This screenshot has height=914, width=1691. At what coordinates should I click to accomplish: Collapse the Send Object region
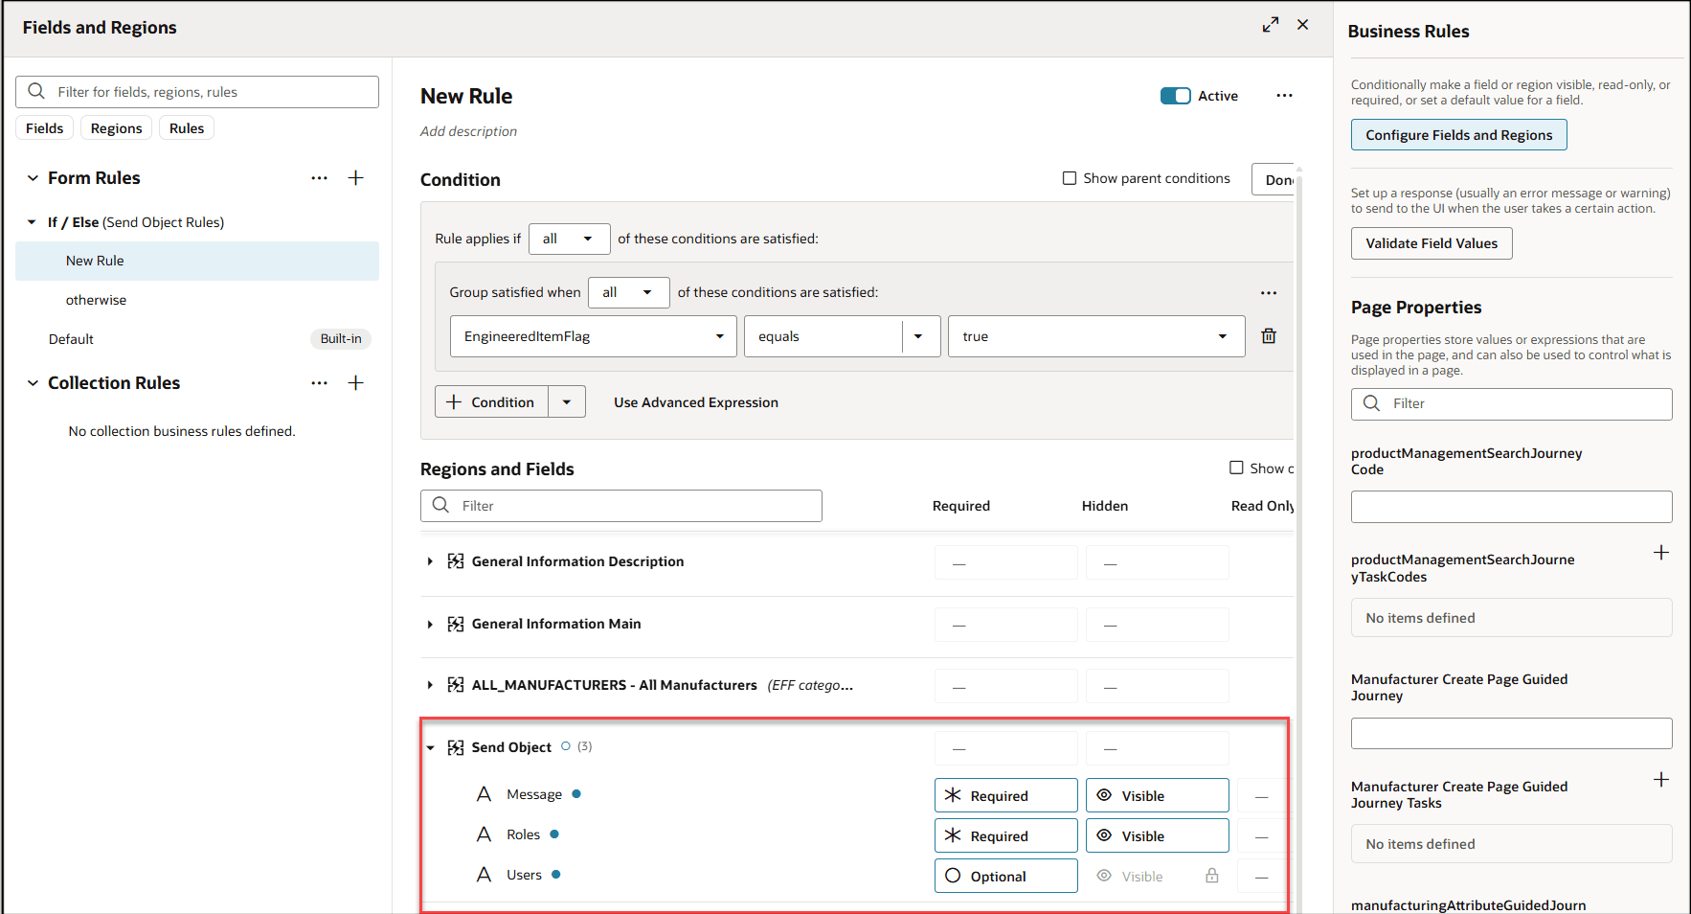click(x=430, y=747)
